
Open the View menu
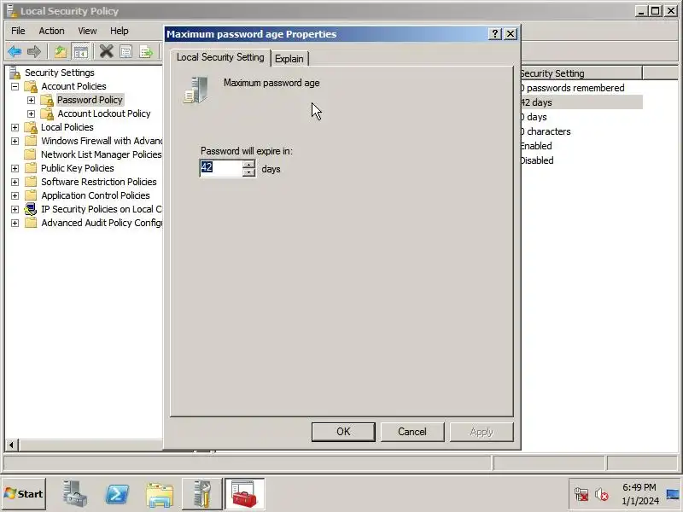[87, 31]
